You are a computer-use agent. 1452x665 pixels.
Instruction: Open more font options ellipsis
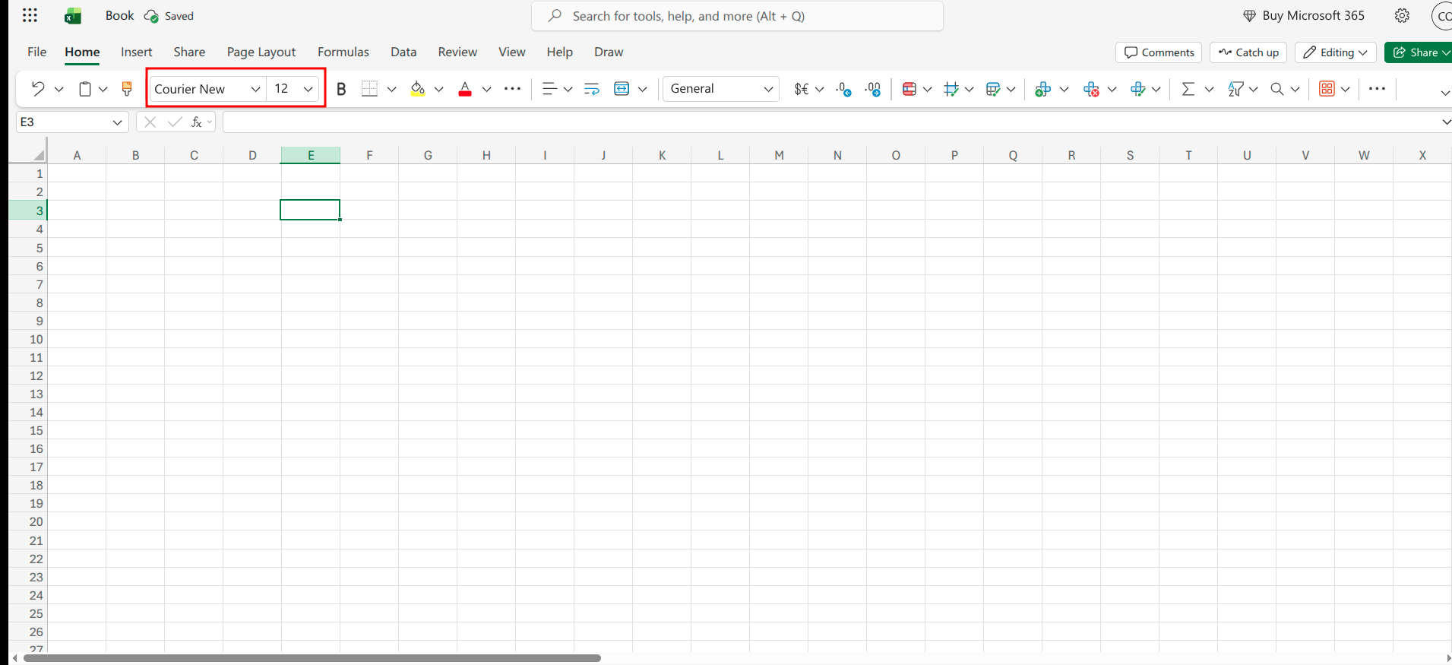tap(513, 89)
